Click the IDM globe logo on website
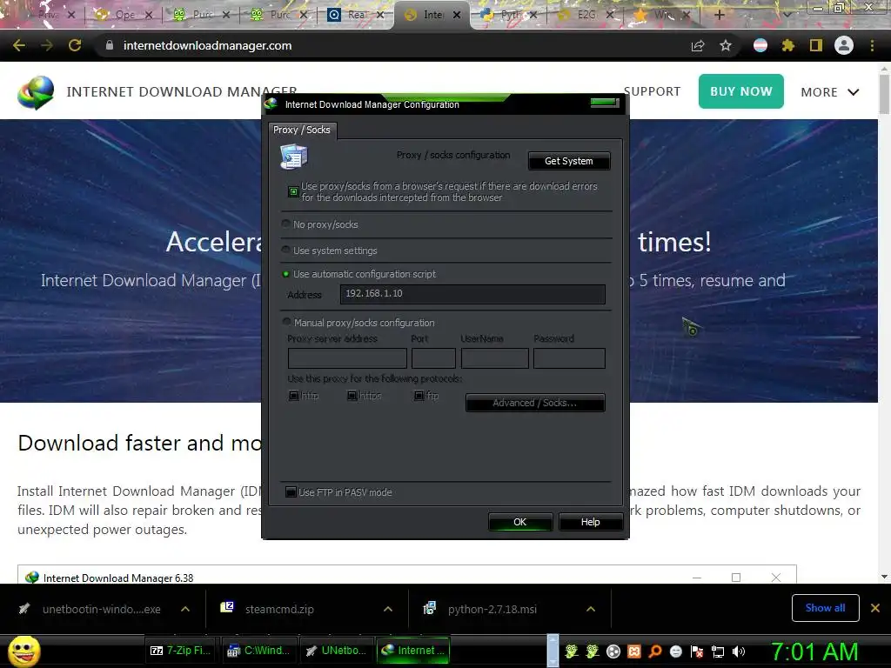891x668 pixels. (x=36, y=92)
